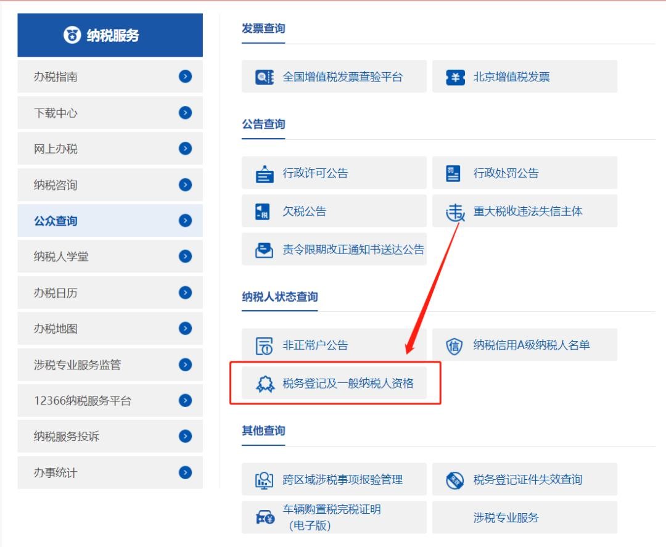
Task: Open the 重大税收违法失信主体 link
Action: coord(527,211)
